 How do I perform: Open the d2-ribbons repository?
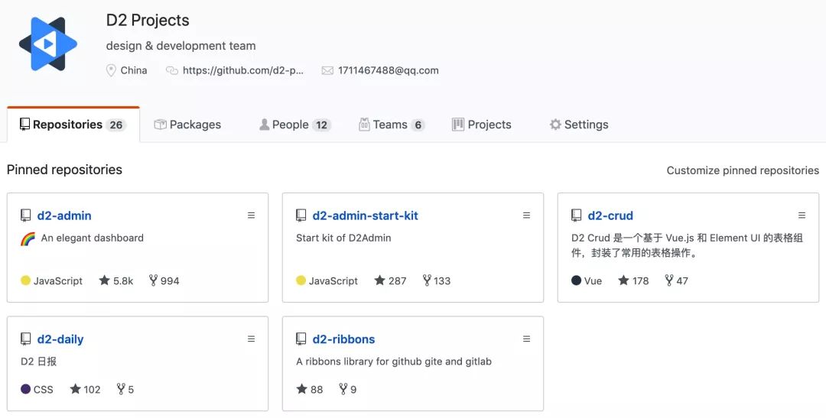(x=343, y=339)
